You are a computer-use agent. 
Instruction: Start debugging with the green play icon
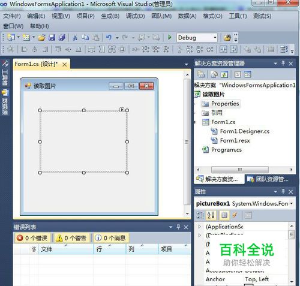click(x=170, y=37)
